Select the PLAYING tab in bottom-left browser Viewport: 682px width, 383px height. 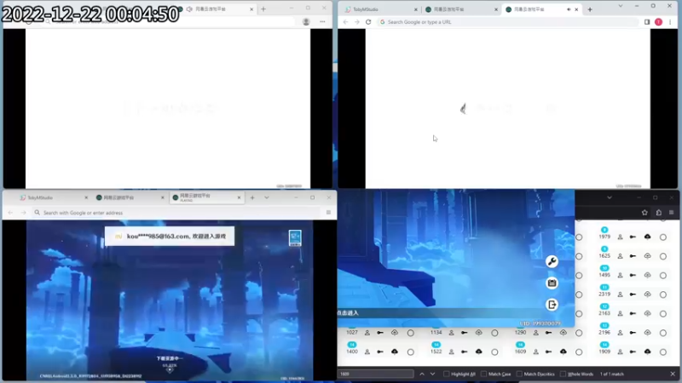(x=206, y=197)
